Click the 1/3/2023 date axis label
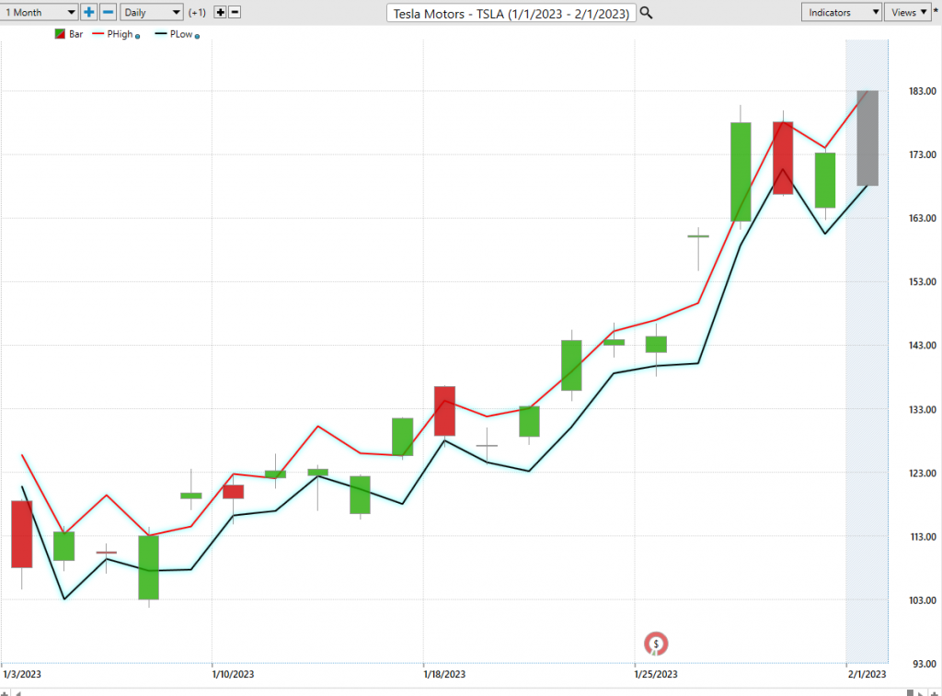The height and width of the screenshot is (696, 942). (22, 674)
